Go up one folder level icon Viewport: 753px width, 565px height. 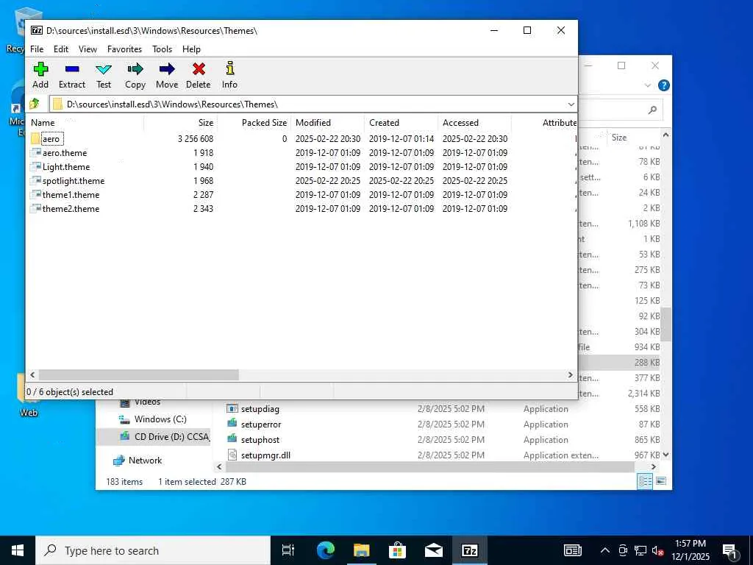35,104
